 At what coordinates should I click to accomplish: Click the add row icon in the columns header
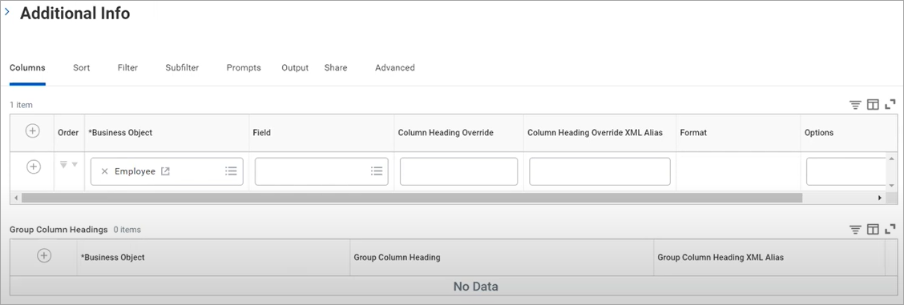click(32, 131)
